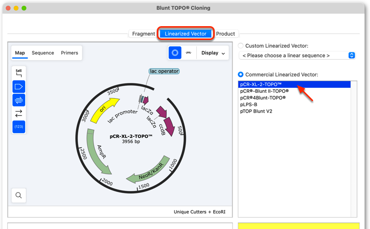This screenshot has height=229, width=370.
Task: Click the 'Unique Cutters + EcoRI' enzyme set label
Action: click(x=199, y=212)
